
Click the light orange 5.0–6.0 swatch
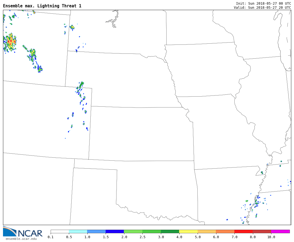tap(207, 231)
